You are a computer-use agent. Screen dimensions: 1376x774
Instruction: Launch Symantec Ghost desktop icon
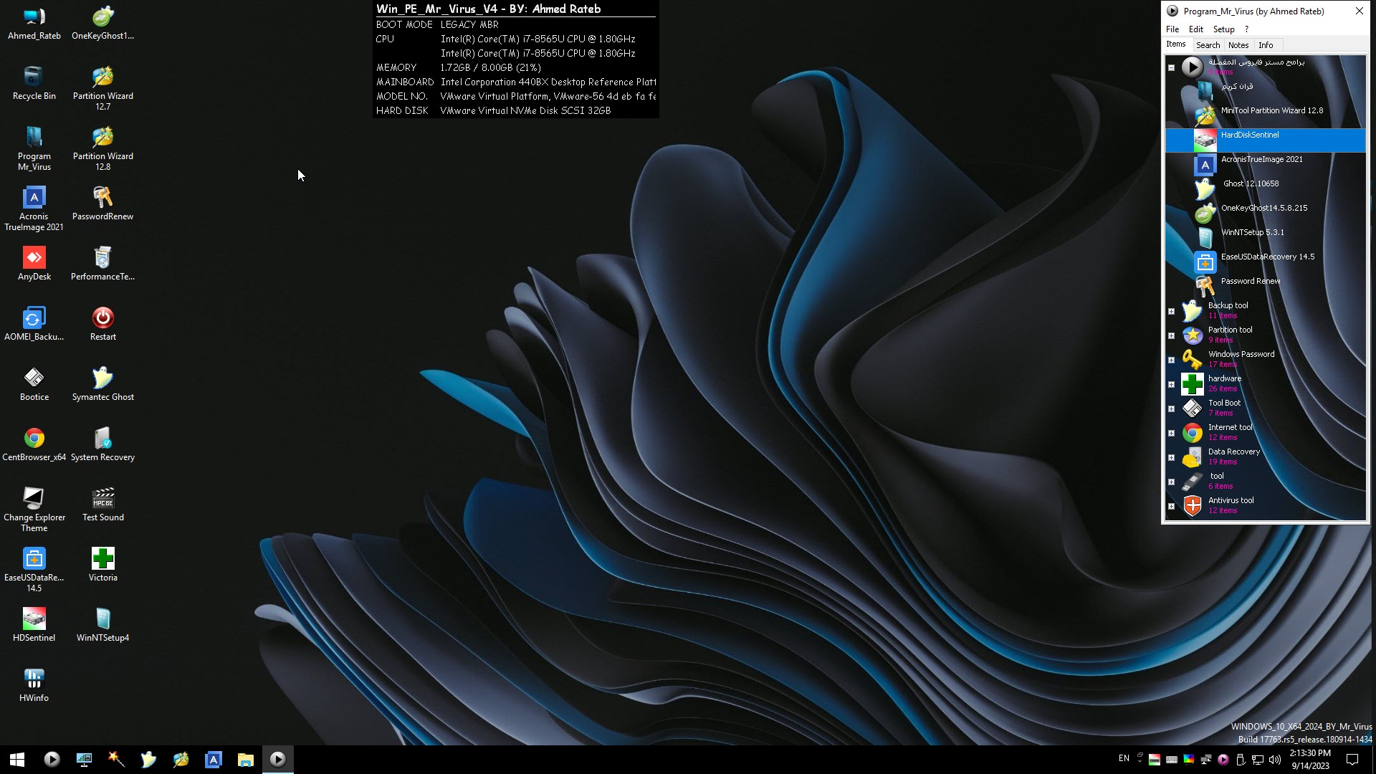[102, 385]
